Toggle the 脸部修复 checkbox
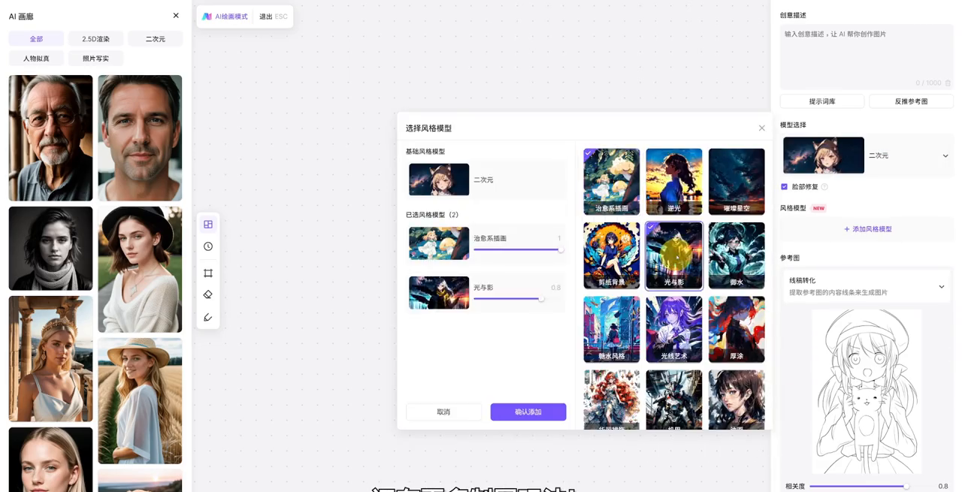The height and width of the screenshot is (492, 962). [784, 187]
